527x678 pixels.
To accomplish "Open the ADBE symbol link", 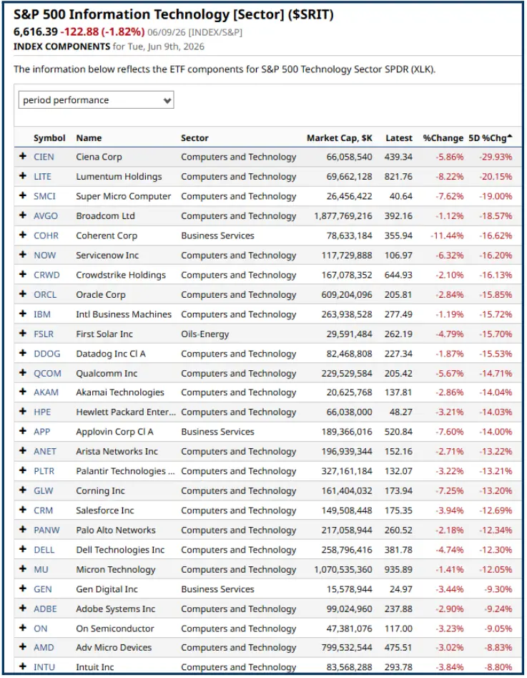I will [x=45, y=609].
